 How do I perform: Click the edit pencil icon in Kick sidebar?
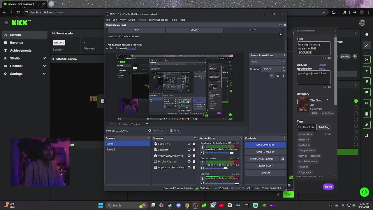coord(367,45)
